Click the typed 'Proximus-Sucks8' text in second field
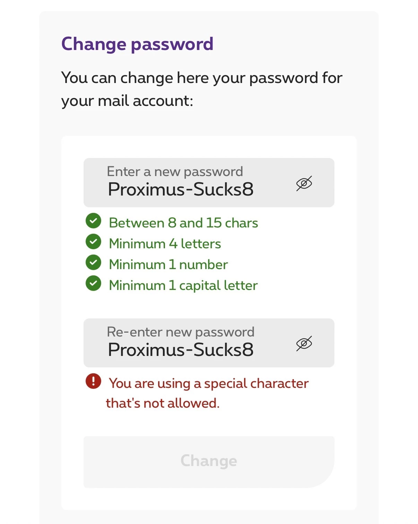Screen dimensions: 418x524 181,350
